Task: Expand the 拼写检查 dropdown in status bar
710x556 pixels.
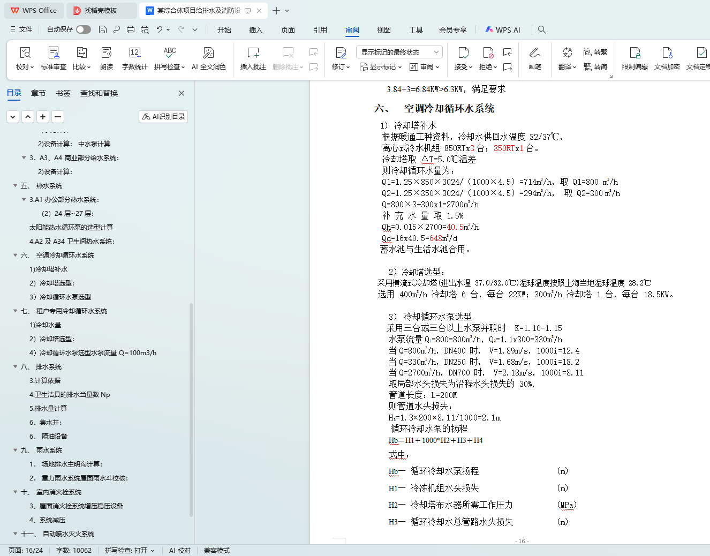Action: [153, 551]
